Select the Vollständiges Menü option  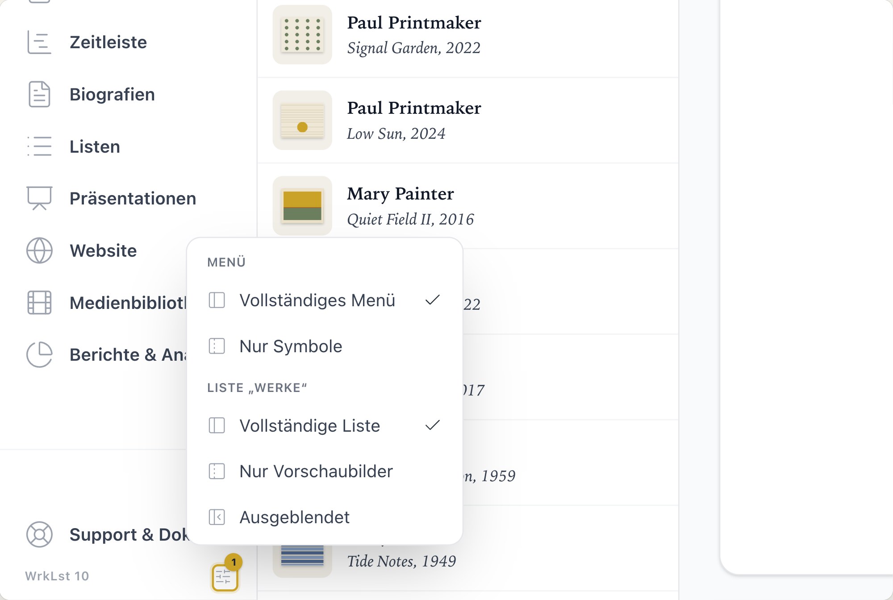click(x=325, y=300)
